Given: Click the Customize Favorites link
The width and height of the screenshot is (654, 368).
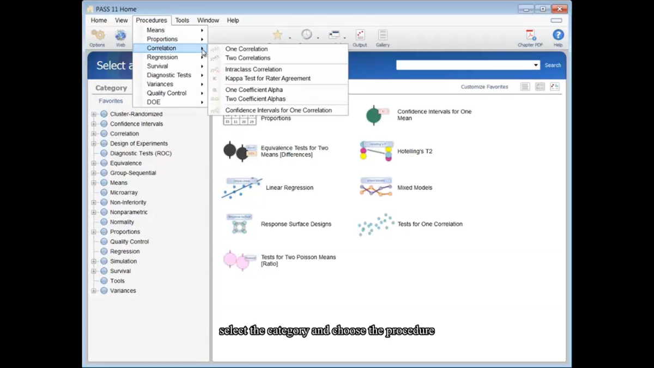Looking at the screenshot, I should (485, 87).
